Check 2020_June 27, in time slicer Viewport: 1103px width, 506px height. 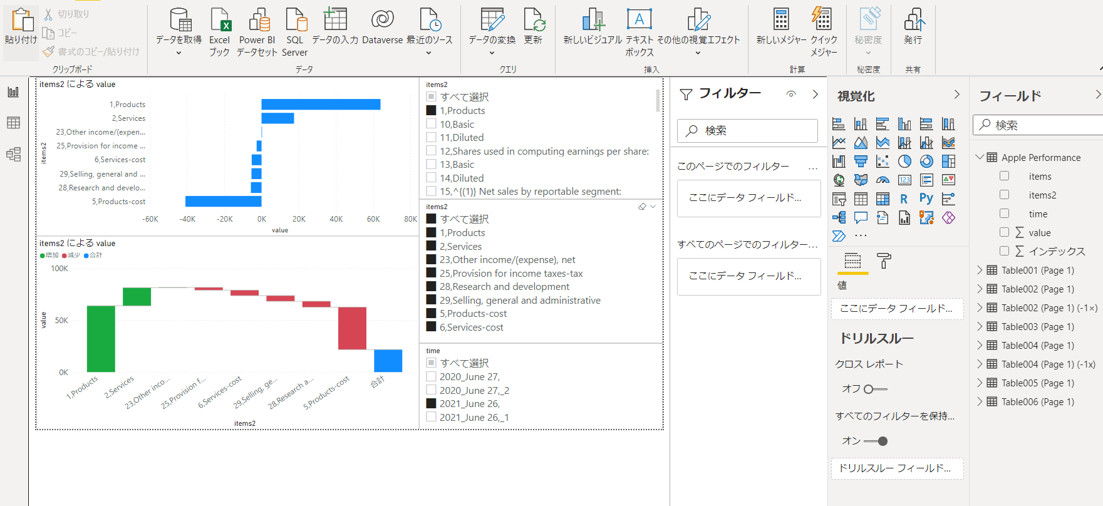pyautogui.click(x=431, y=376)
